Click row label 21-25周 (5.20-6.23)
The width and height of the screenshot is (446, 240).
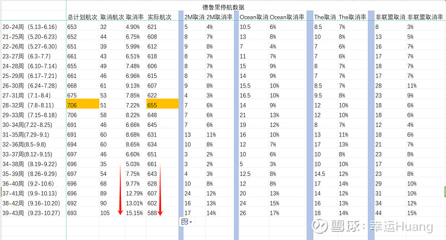coord(30,37)
